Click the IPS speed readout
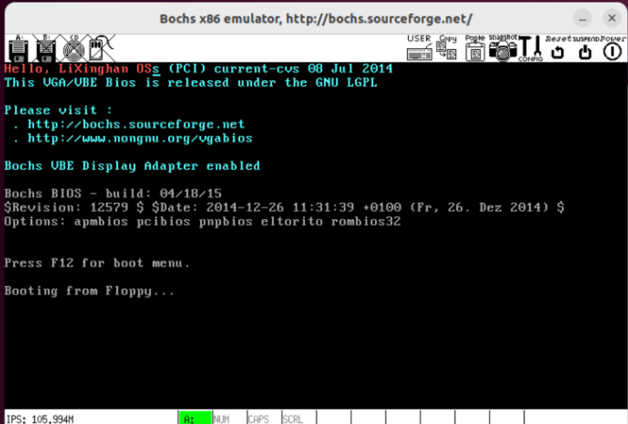This screenshot has width=628, height=424. [40, 419]
